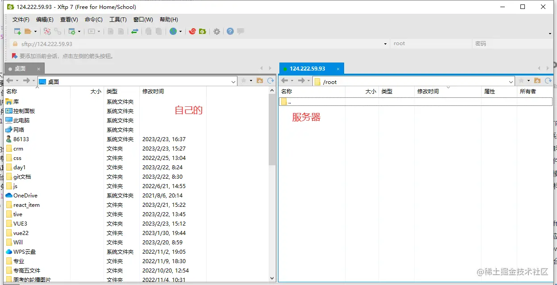Open the 编辑(E) menu
This screenshot has height=285, width=557.
pyautogui.click(x=45, y=20)
